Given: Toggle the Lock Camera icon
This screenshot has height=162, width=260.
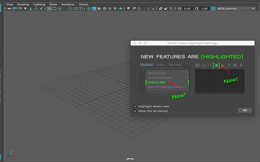Looking at the screenshot, I should [15, 9].
